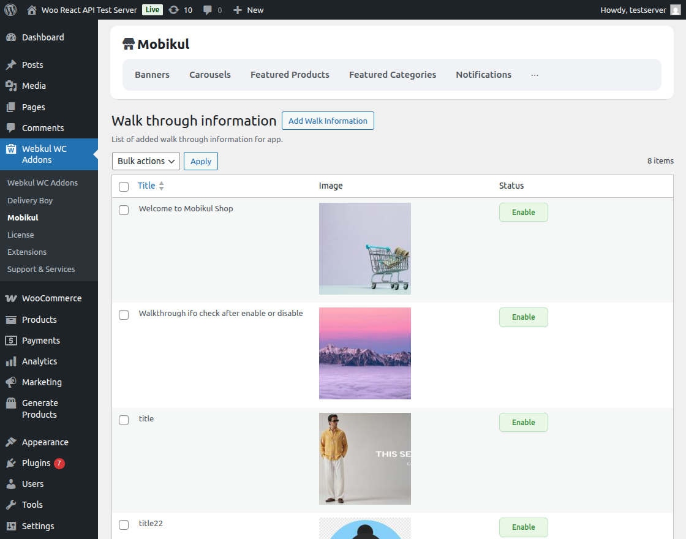Enable the Walkthrough ifo check entry

(523, 317)
